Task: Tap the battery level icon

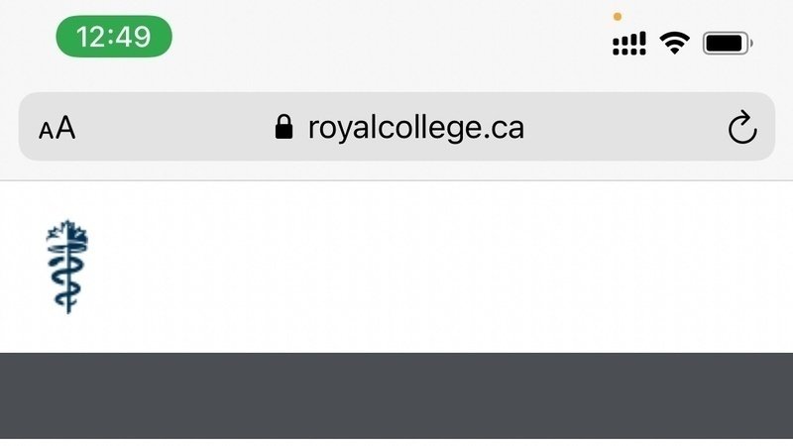Action: (x=728, y=43)
